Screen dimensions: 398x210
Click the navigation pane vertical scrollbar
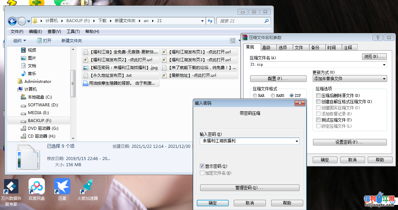73,83
